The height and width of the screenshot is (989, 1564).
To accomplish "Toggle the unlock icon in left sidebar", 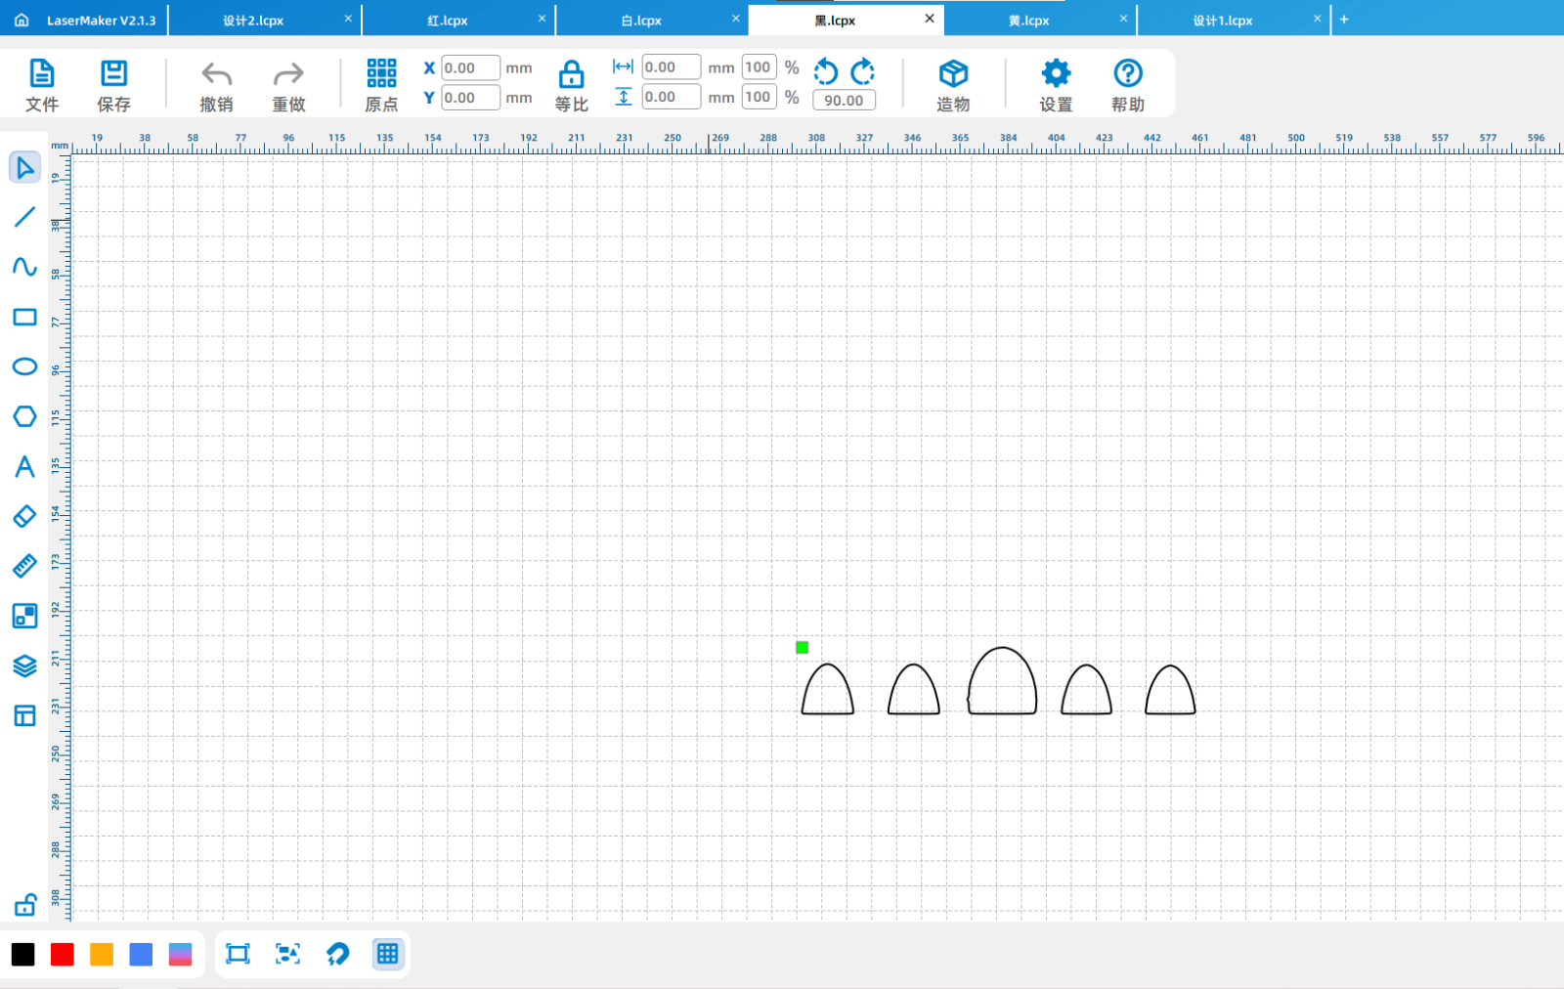I will (x=24, y=905).
